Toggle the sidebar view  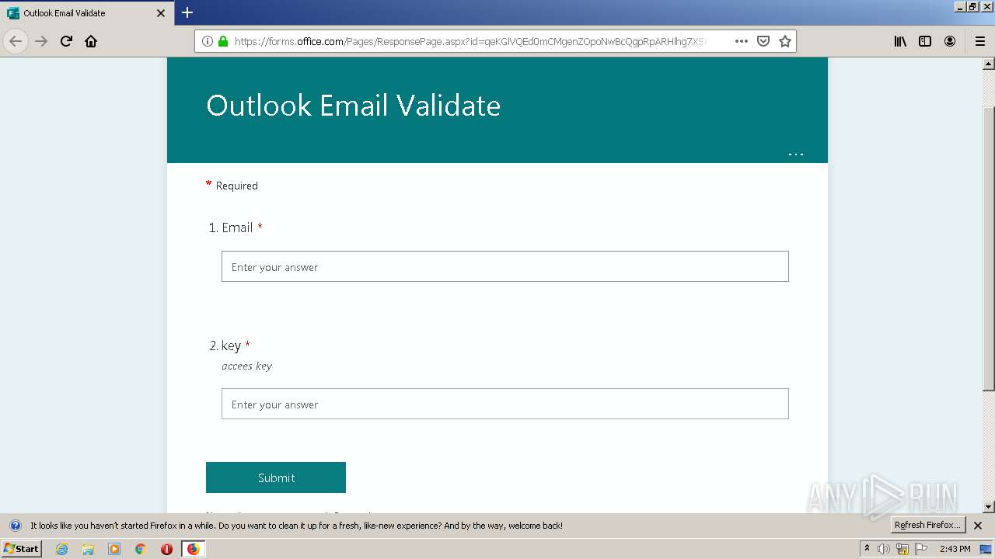(925, 41)
